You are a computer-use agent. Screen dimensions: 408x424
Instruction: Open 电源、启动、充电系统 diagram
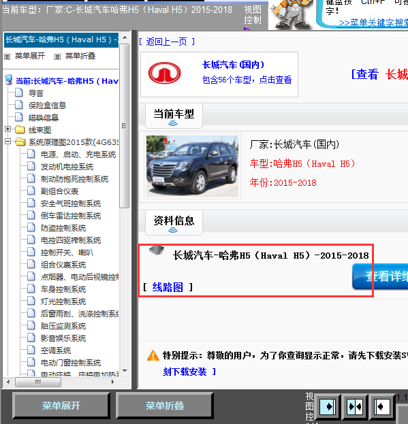click(78, 154)
